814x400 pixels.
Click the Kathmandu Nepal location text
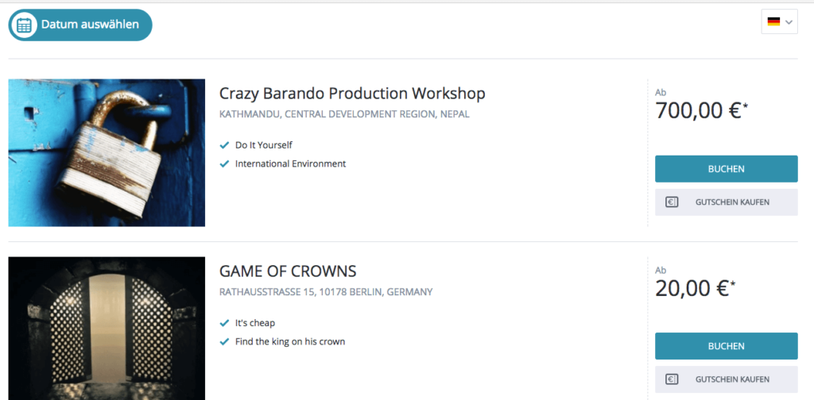[344, 114]
